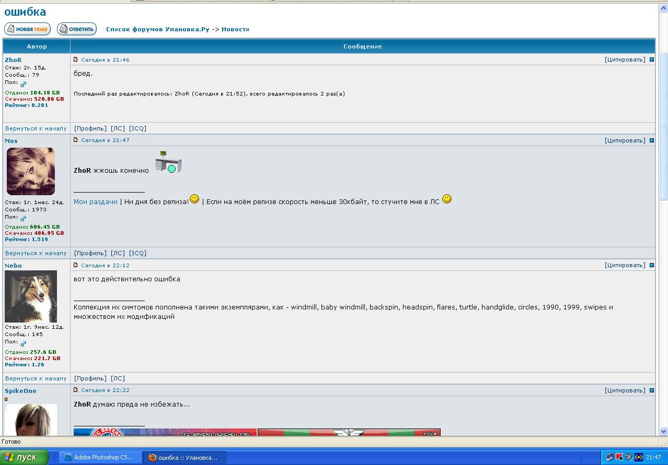Image resolution: width=668 pixels, height=465 pixels.
Task: Click the Mos user avatar
Action: 31,171
